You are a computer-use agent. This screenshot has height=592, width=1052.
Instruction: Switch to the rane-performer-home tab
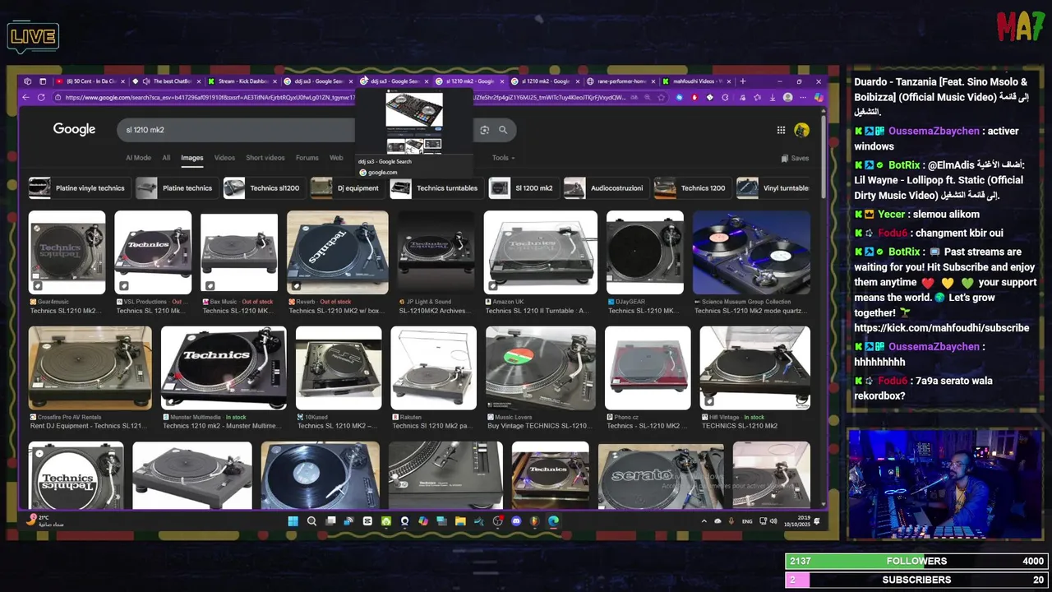click(x=621, y=81)
